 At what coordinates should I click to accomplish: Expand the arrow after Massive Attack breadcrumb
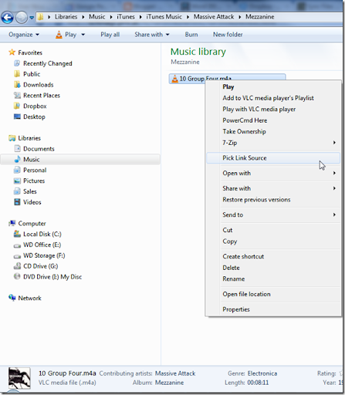click(240, 17)
